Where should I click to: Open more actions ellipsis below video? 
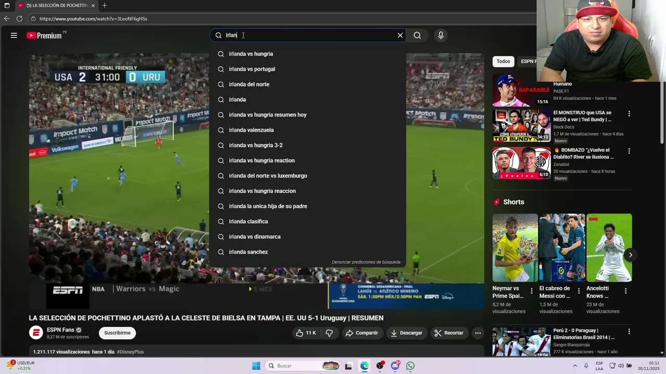[x=478, y=333]
